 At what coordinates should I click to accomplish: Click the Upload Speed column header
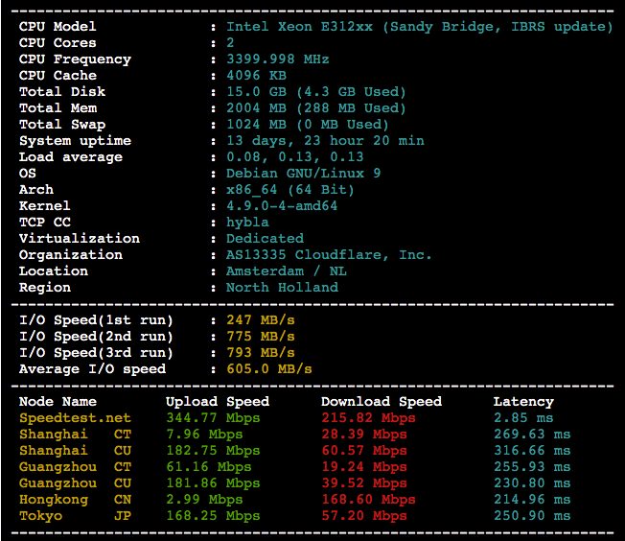coord(218,402)
